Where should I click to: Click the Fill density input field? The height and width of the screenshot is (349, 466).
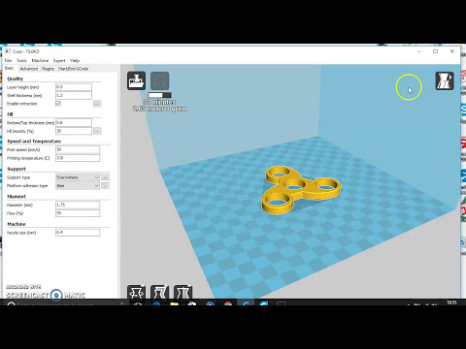[x=74, y=131]
